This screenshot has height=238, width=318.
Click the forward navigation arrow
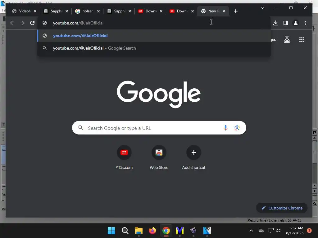pos(22,23)
